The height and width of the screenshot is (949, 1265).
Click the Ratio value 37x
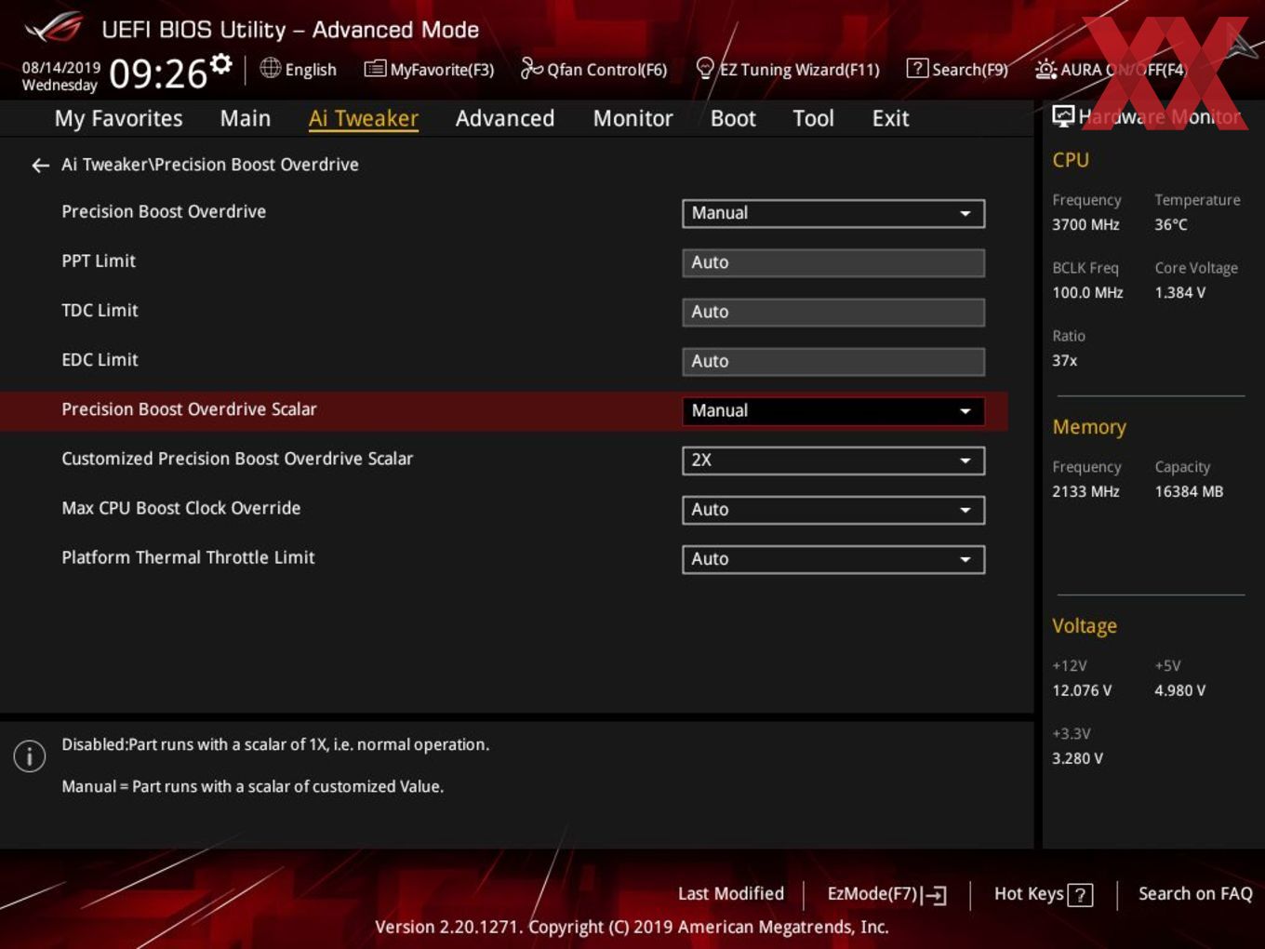pyautogui.click(x=1064, y=360)
